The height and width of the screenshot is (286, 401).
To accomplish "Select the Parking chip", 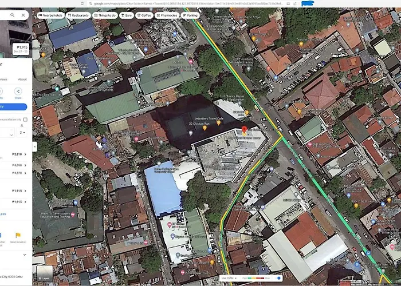I will point(190,15).
